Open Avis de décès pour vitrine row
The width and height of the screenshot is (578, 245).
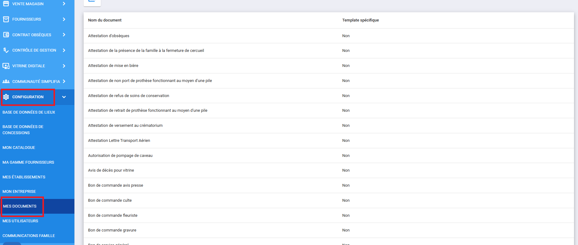[x=329, y=170]
